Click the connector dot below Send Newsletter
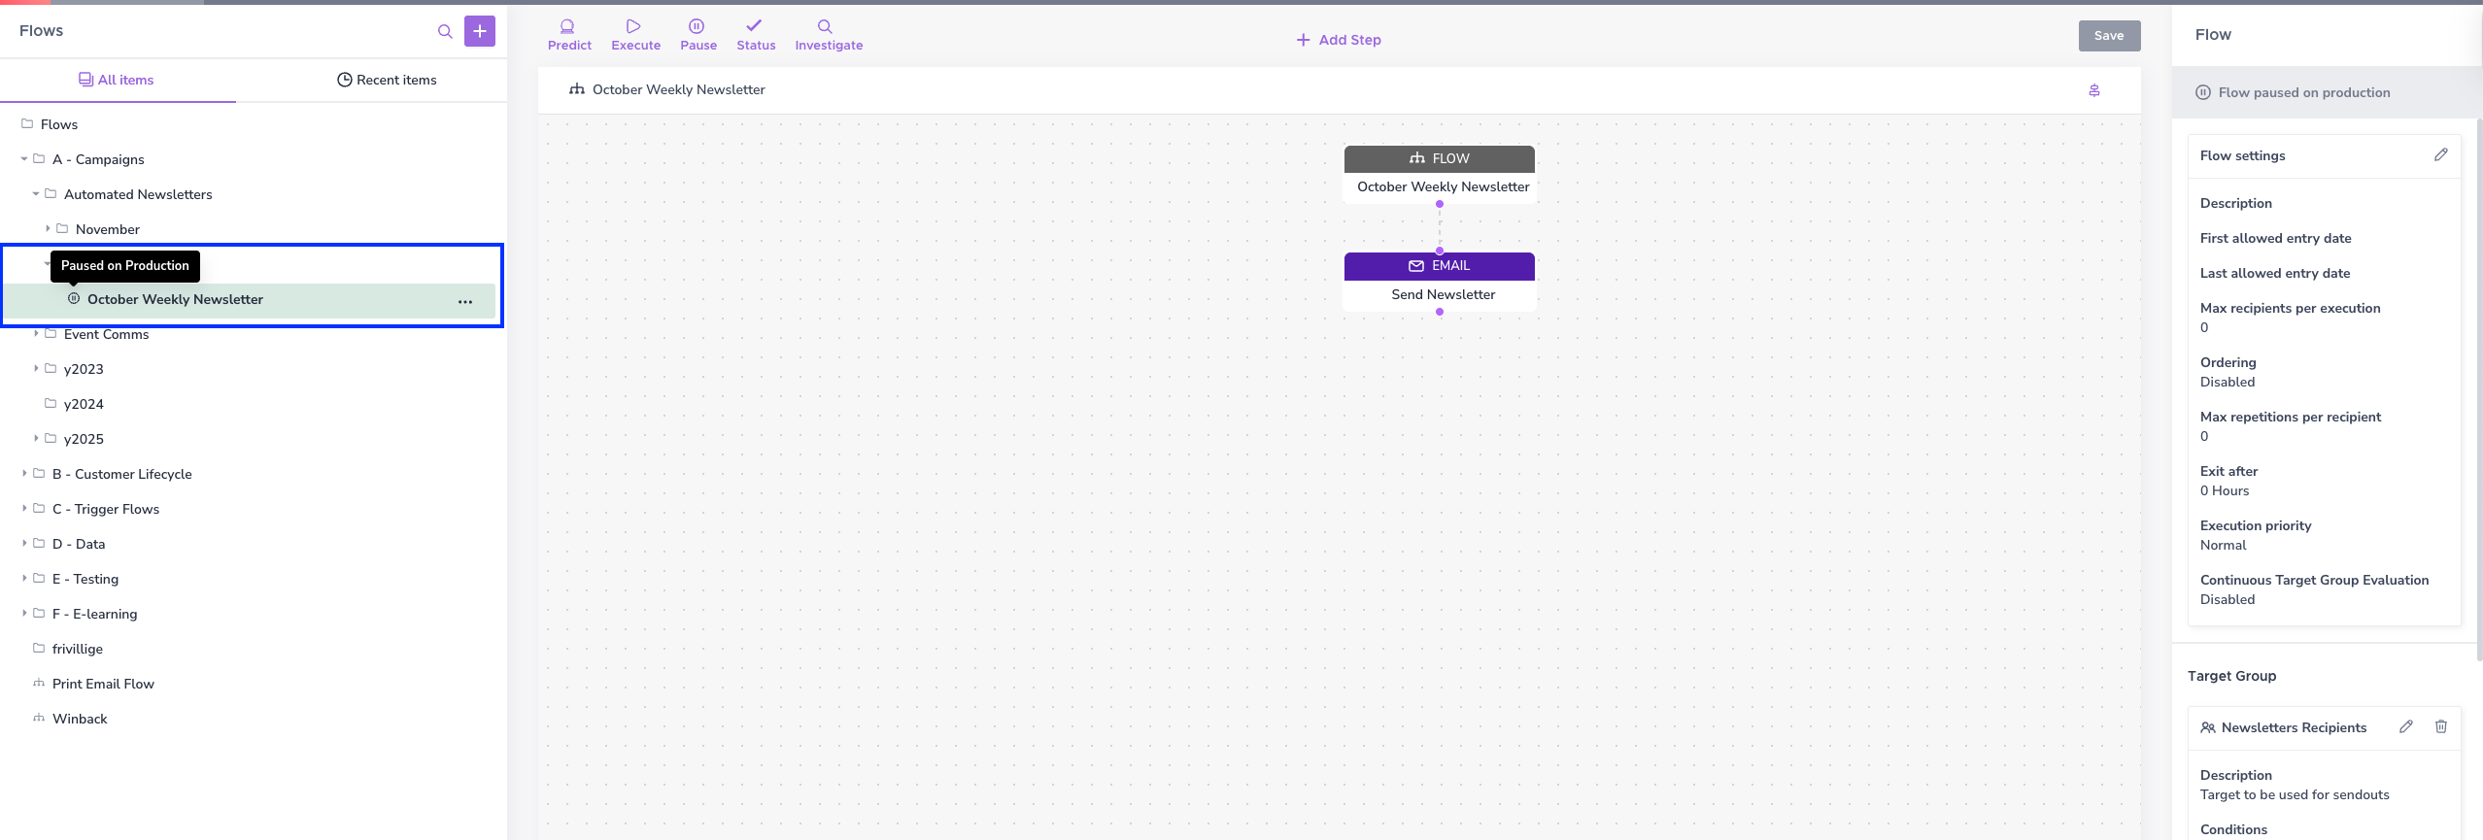 pyautogui.click(x=1440, y=312)
